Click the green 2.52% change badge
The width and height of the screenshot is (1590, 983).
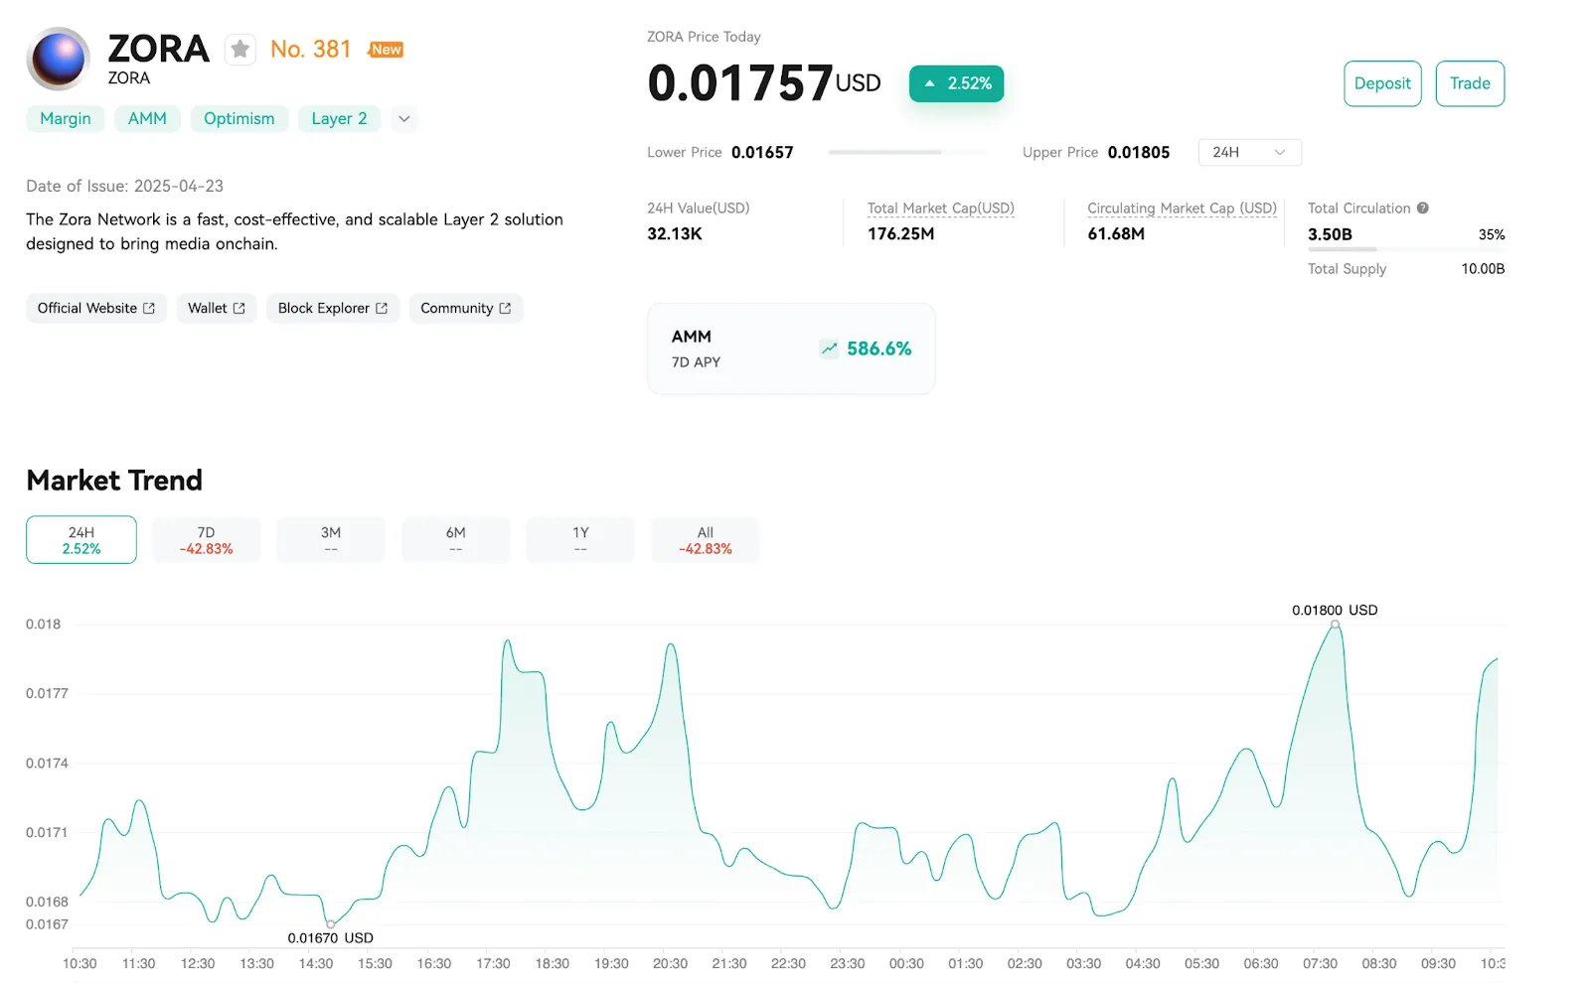(x=957, y=83)
